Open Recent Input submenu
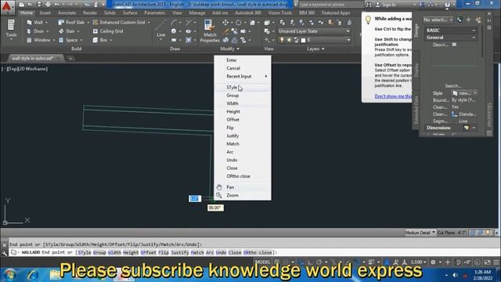The height and width of the screenshot is (282, 501). pos(243,76)
